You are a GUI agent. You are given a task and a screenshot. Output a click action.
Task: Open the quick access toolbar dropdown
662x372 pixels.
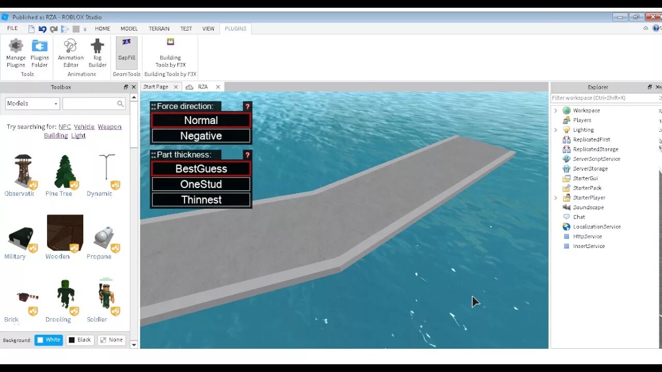(85, 29)
